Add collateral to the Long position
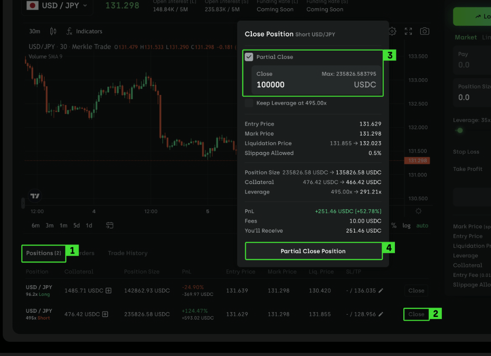This screenshot has height=356, width=491. (x=108, y=291)
